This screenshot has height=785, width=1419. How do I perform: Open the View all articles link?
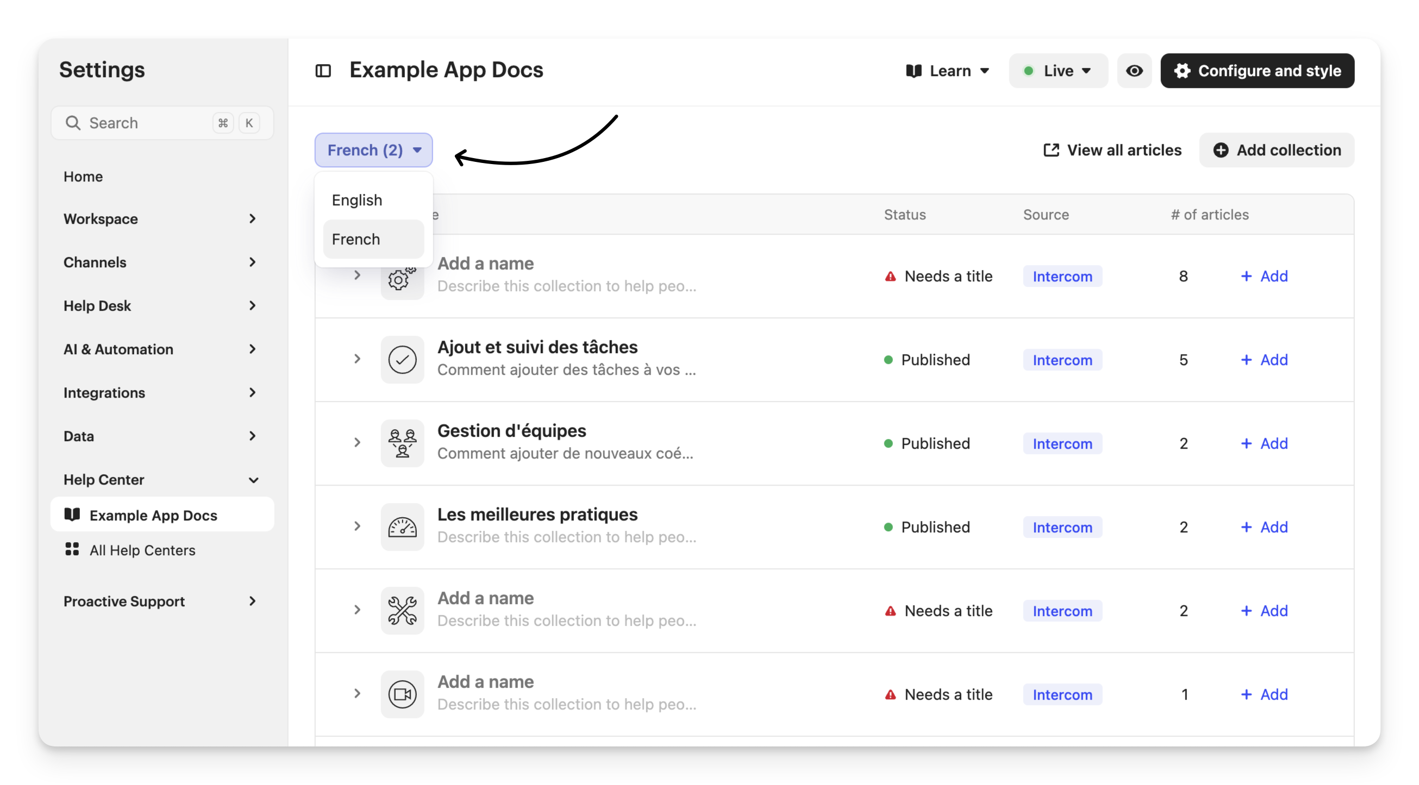pyautogui.click(x=1112, y=150)
